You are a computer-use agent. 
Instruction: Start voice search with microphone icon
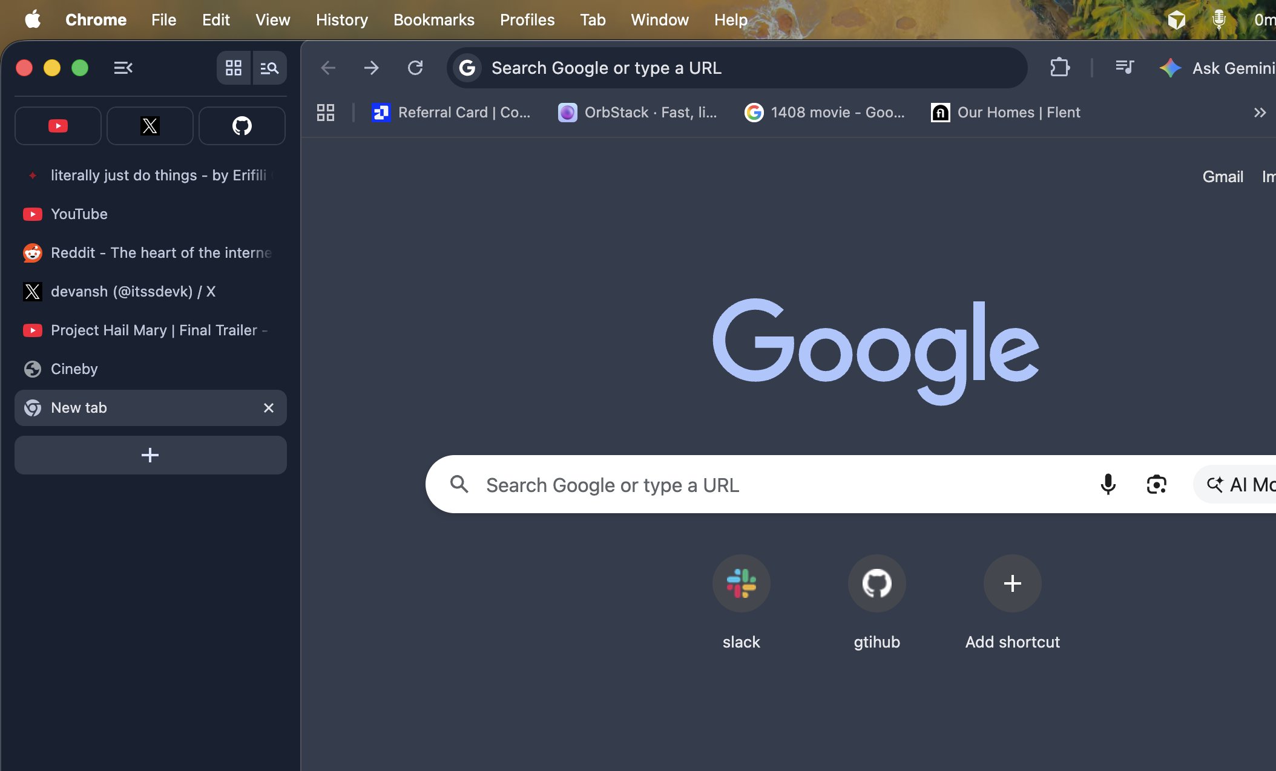1108,484
